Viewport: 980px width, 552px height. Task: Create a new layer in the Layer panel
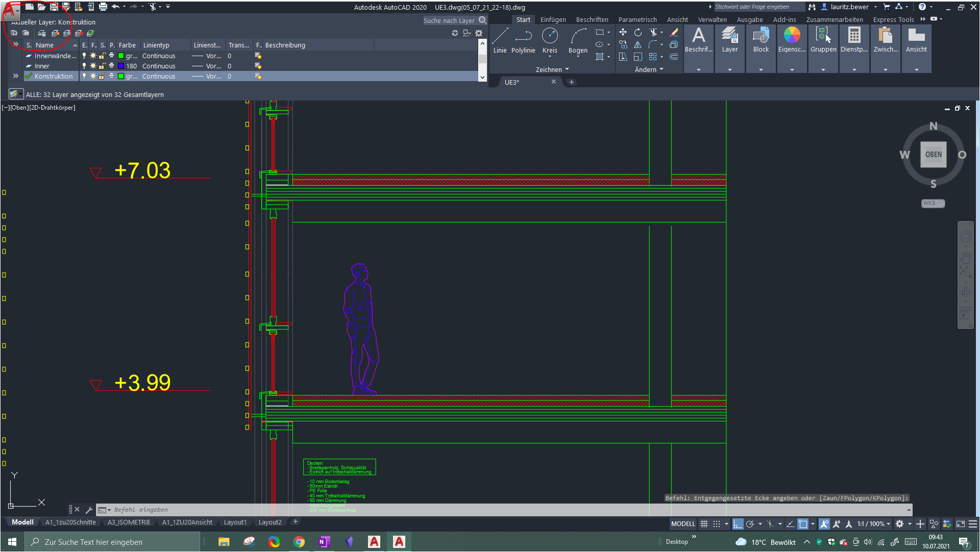click(x=55, y=33)
